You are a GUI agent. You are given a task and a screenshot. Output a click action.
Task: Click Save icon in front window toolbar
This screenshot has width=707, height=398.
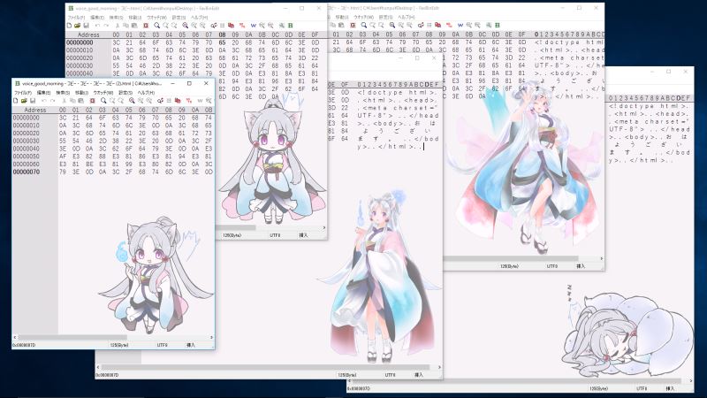pos(33,101)
